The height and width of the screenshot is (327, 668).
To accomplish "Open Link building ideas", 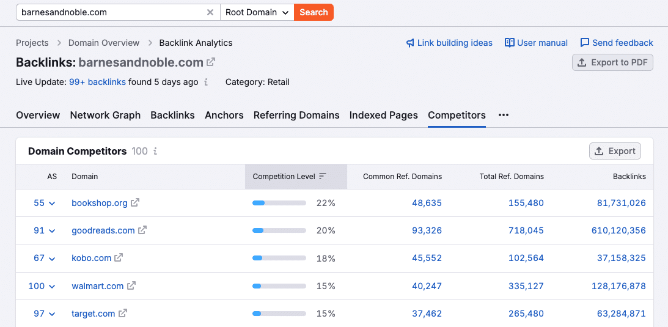I will tap(449, 43).
